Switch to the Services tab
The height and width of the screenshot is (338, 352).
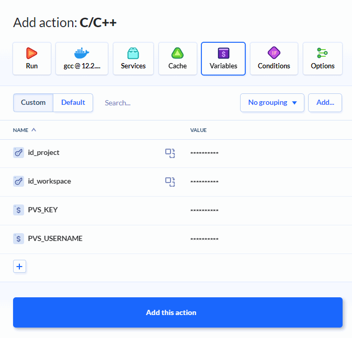click(133, 58)
